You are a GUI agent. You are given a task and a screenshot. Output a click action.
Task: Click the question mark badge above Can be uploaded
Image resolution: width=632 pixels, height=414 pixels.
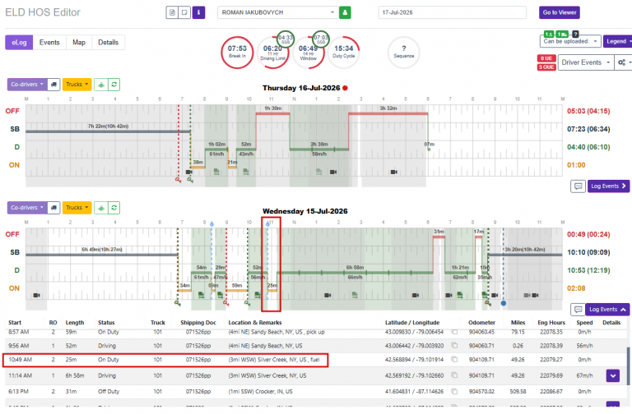(575, 34)
